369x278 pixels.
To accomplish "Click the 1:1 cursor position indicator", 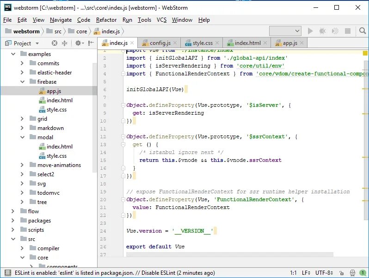I will coord(293,273).
